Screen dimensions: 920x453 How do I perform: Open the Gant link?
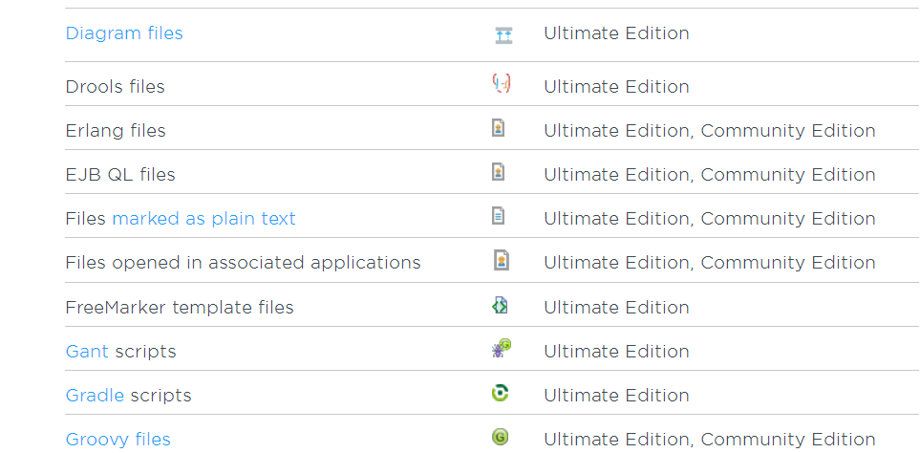click(87, 352)
